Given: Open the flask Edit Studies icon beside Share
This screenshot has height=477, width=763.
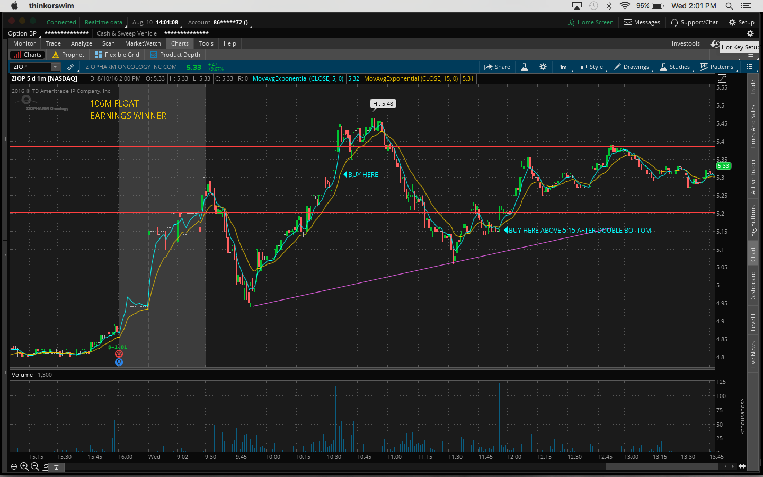Looking at the screenshot, I should 525,67.
